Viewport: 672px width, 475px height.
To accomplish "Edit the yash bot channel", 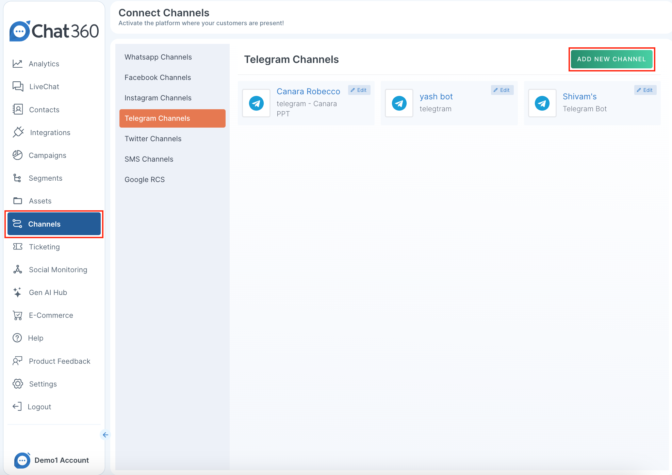I will coord(502,90).
